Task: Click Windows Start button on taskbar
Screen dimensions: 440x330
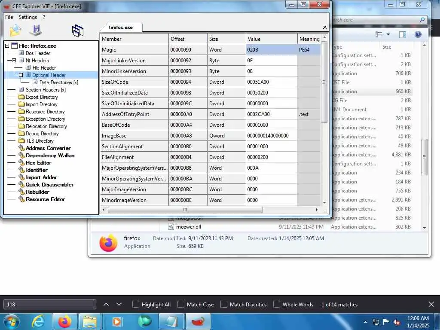Action: (11, 321)
